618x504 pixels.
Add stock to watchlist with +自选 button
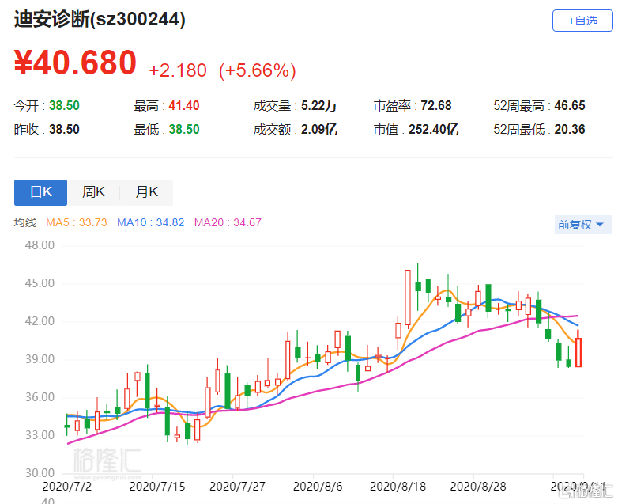(582, 21)
